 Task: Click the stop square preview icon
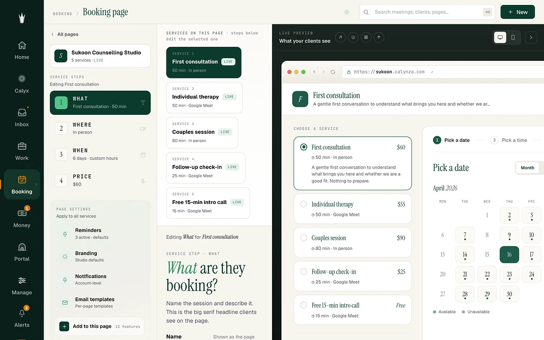[366, 37]
